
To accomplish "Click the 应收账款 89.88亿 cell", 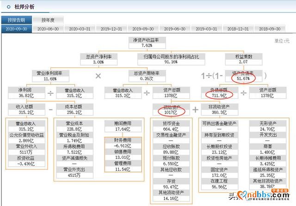I will point(171,149).
